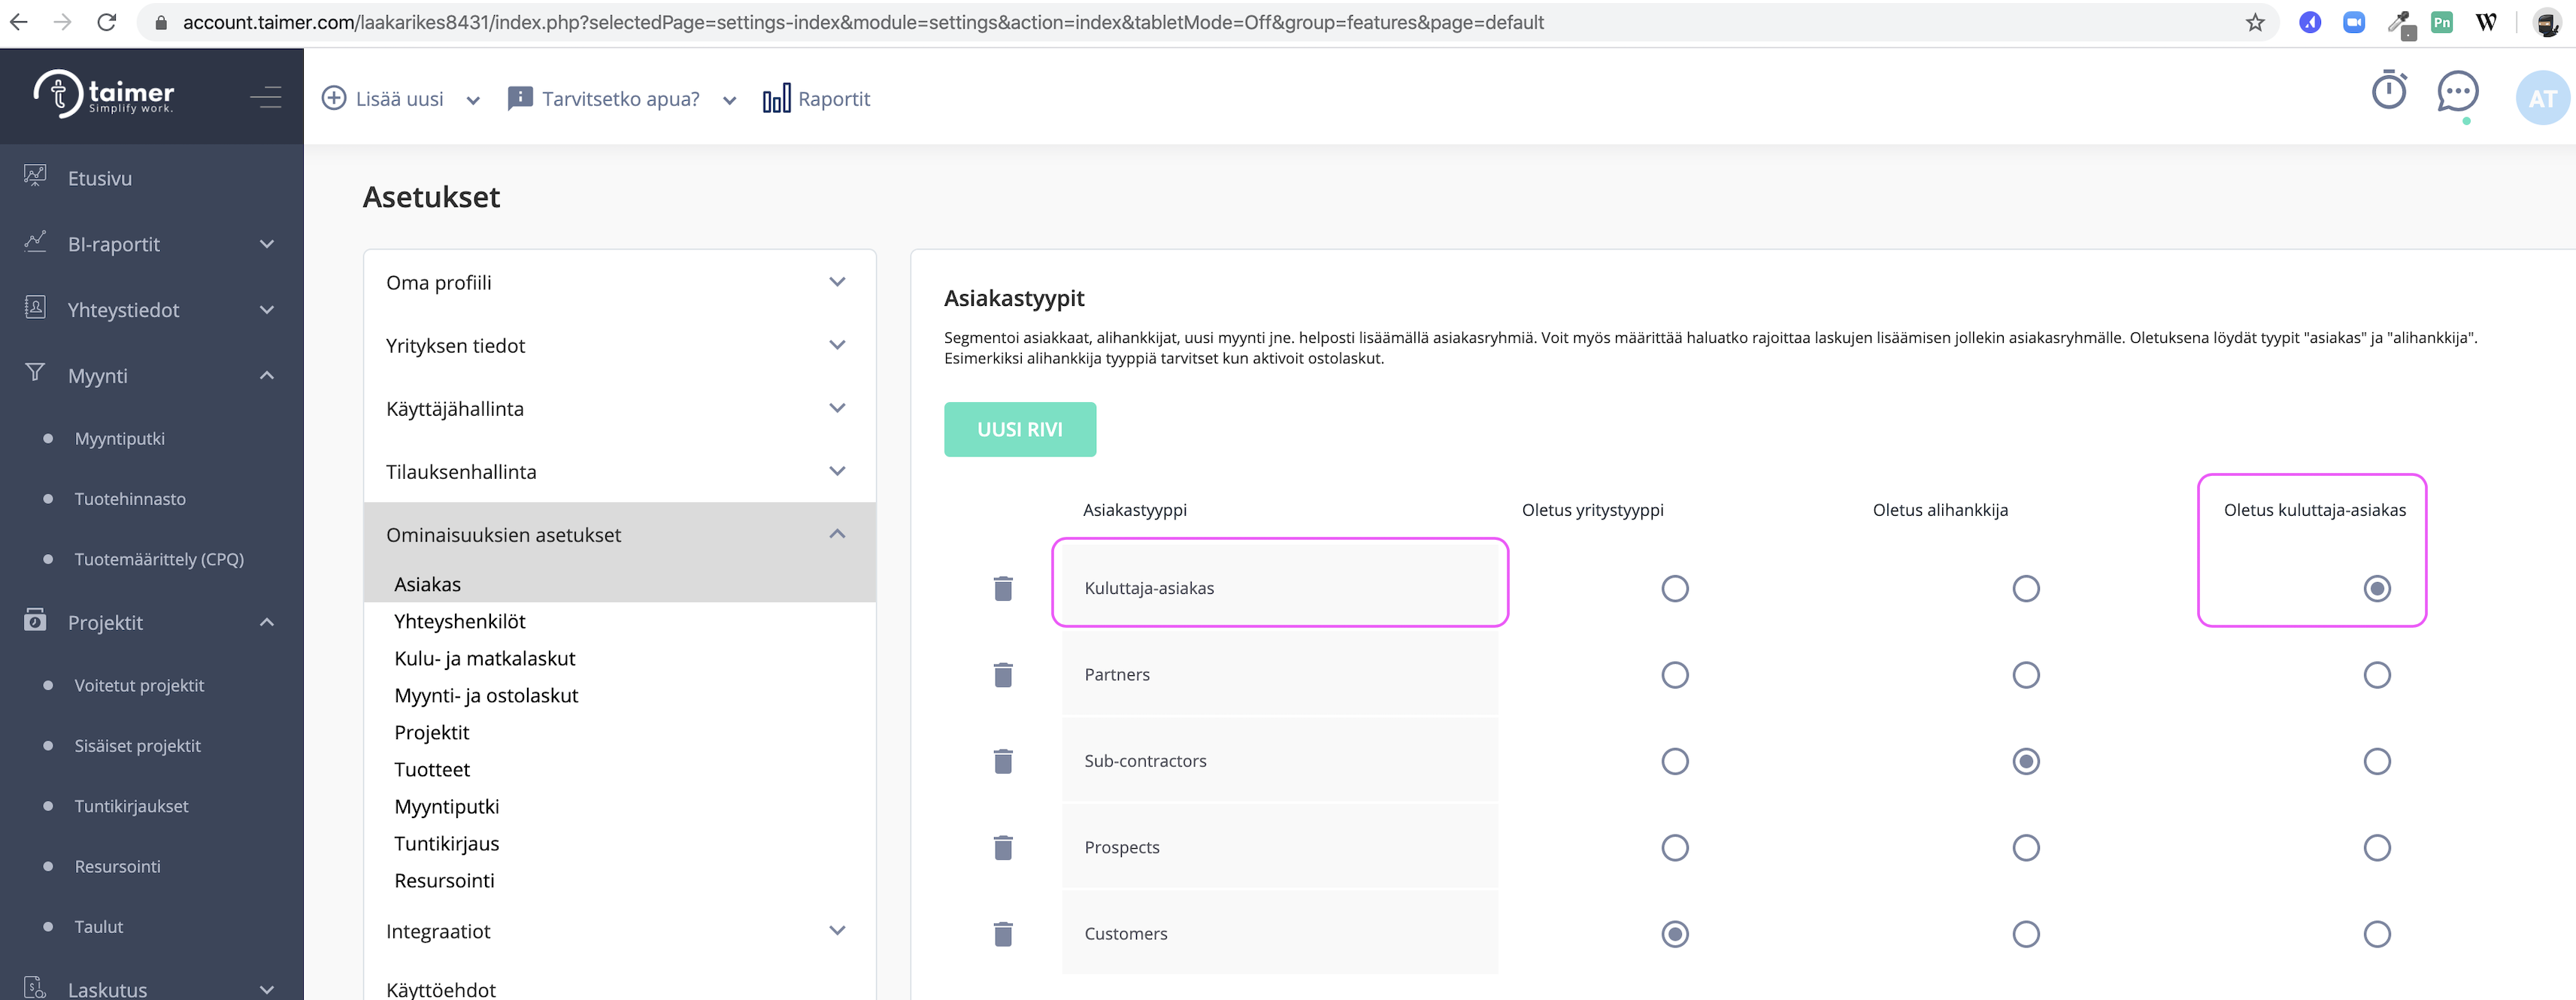Start the timer stopwatch icon
The height and width of the screenshot is (1000, 2576).
[2389, 91]
